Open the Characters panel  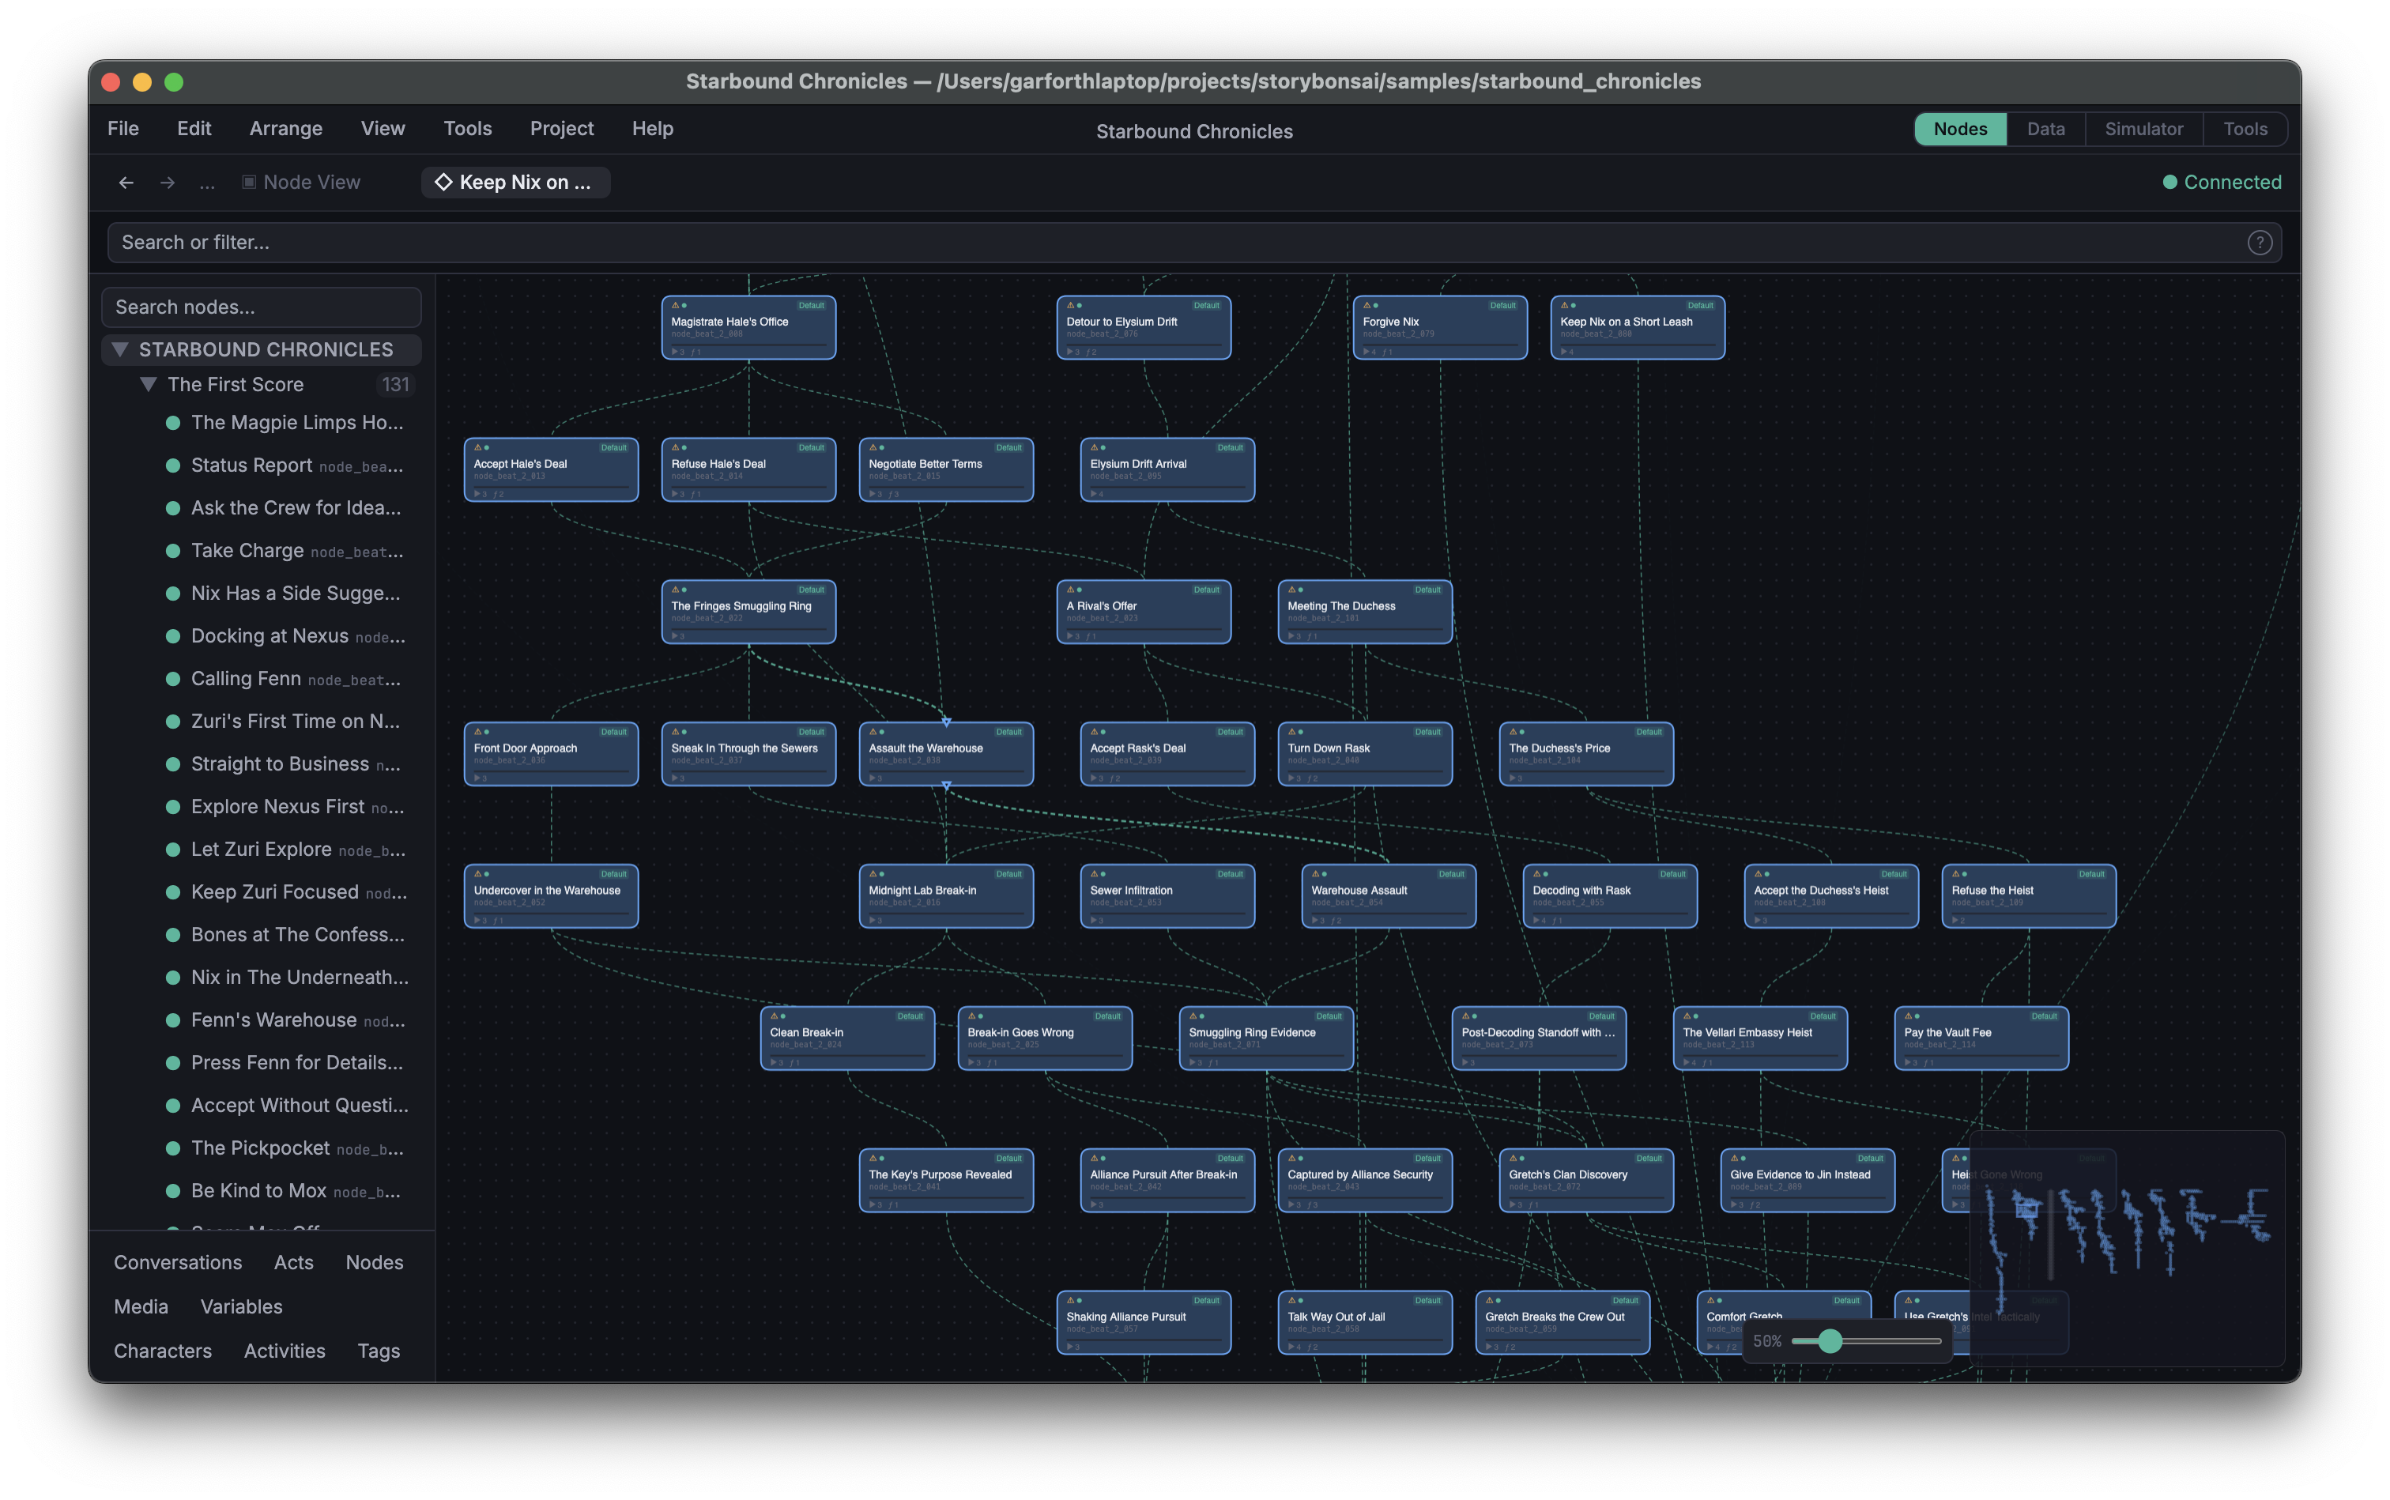click(x=163, y=1350)
